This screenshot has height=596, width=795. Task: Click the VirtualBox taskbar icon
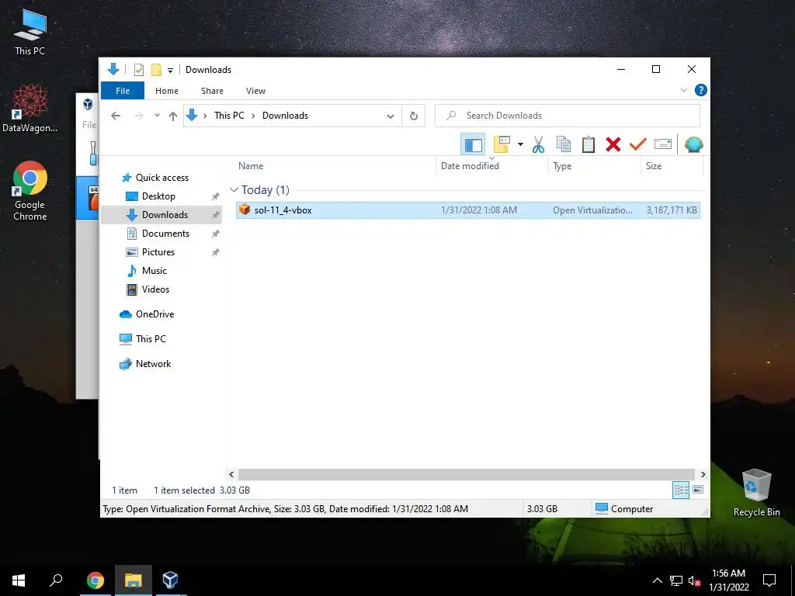click(170, 580)
